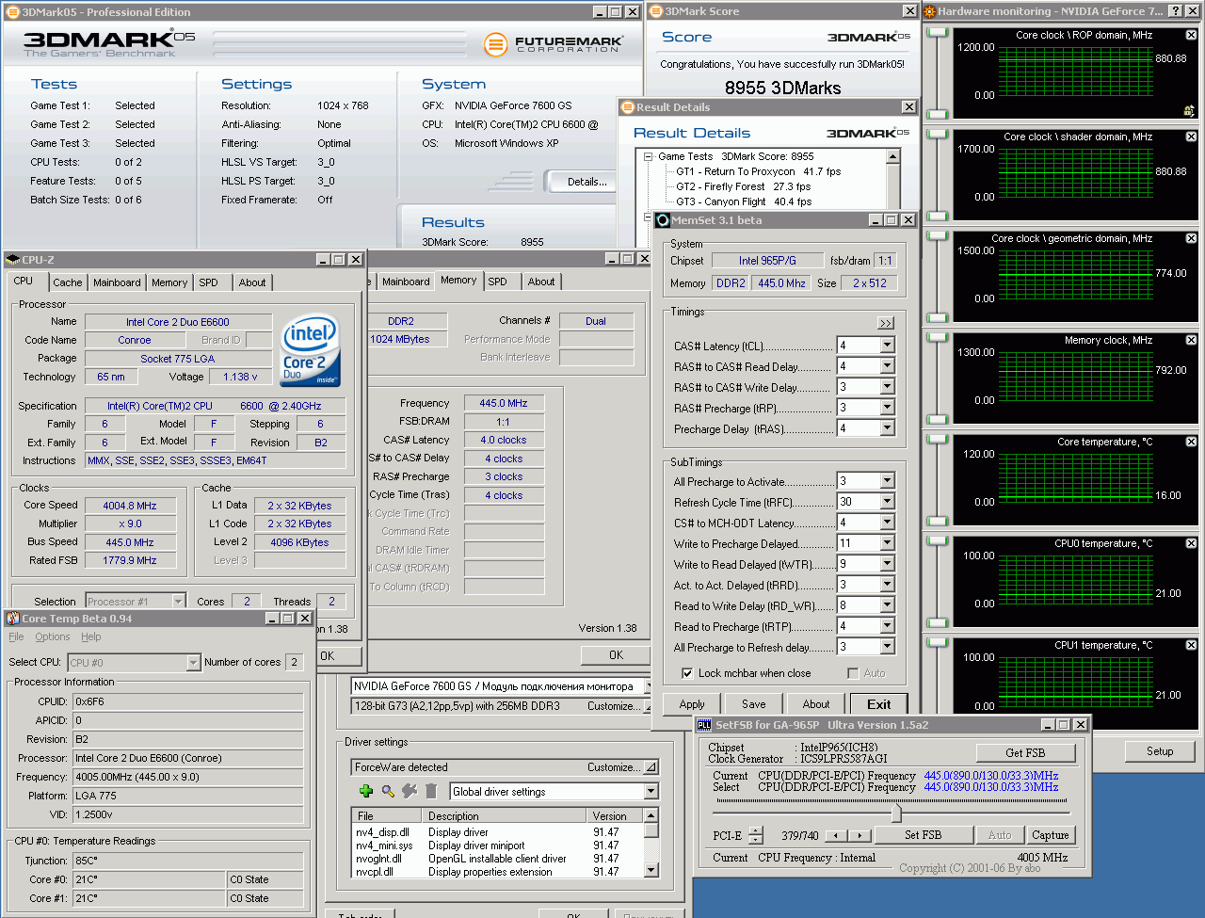The width and height of the screenshot is (1205, 918).
Task: Click the magnifier icon in Driver settings
Action: tap(388, 791)
